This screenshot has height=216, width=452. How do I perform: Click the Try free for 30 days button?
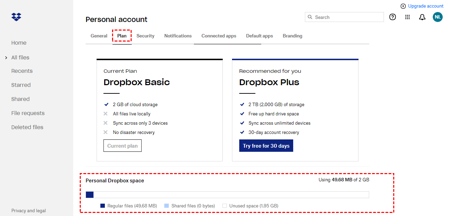(x=266, y=146)
